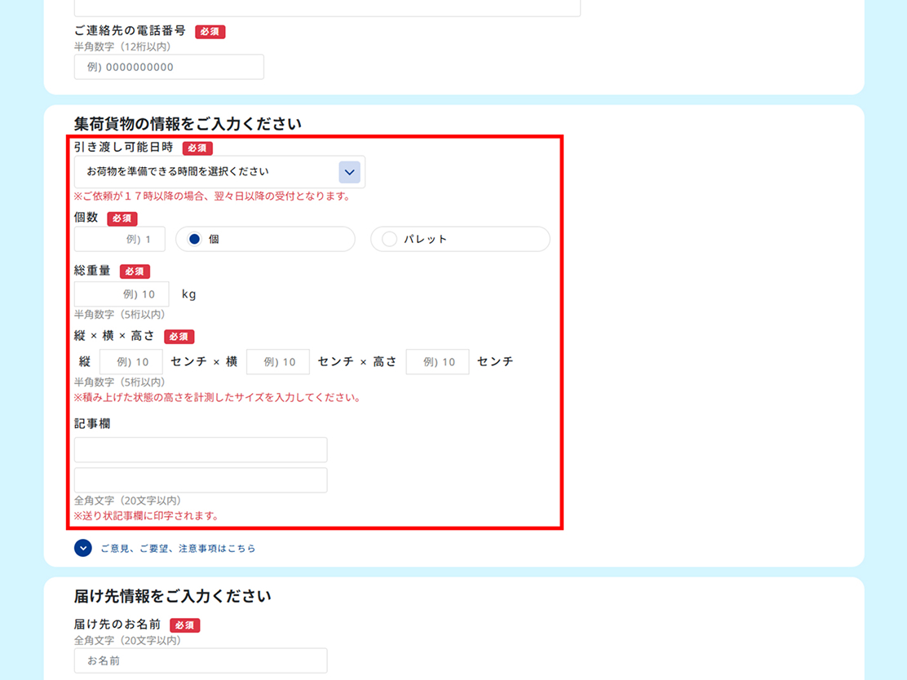Expand the ご意見、ご要望、注意事項 section chevron icon
The width and height of the screenshot is (907, 680).
(82, 548)
